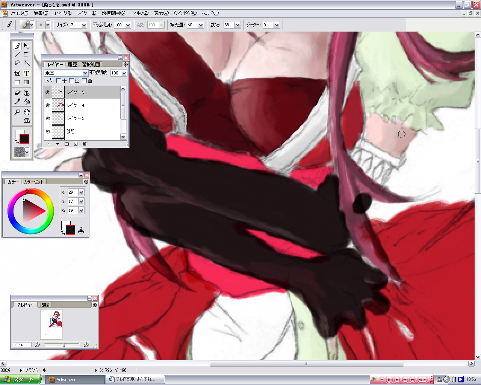Choose the Gradient tool

[x=27, y=82]
